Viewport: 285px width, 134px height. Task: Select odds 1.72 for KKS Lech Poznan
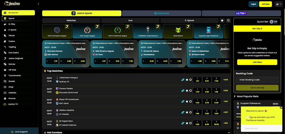pos(52,61)
